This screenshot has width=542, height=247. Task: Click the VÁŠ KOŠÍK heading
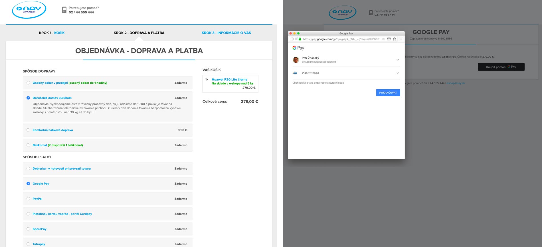coord(212,70)
